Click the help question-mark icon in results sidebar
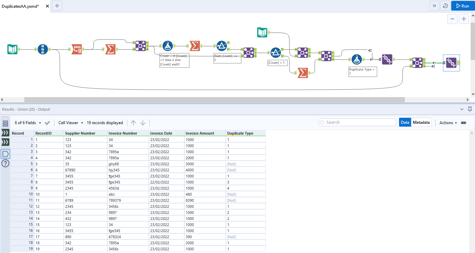 pyautogui.click(x=5, y=163)
